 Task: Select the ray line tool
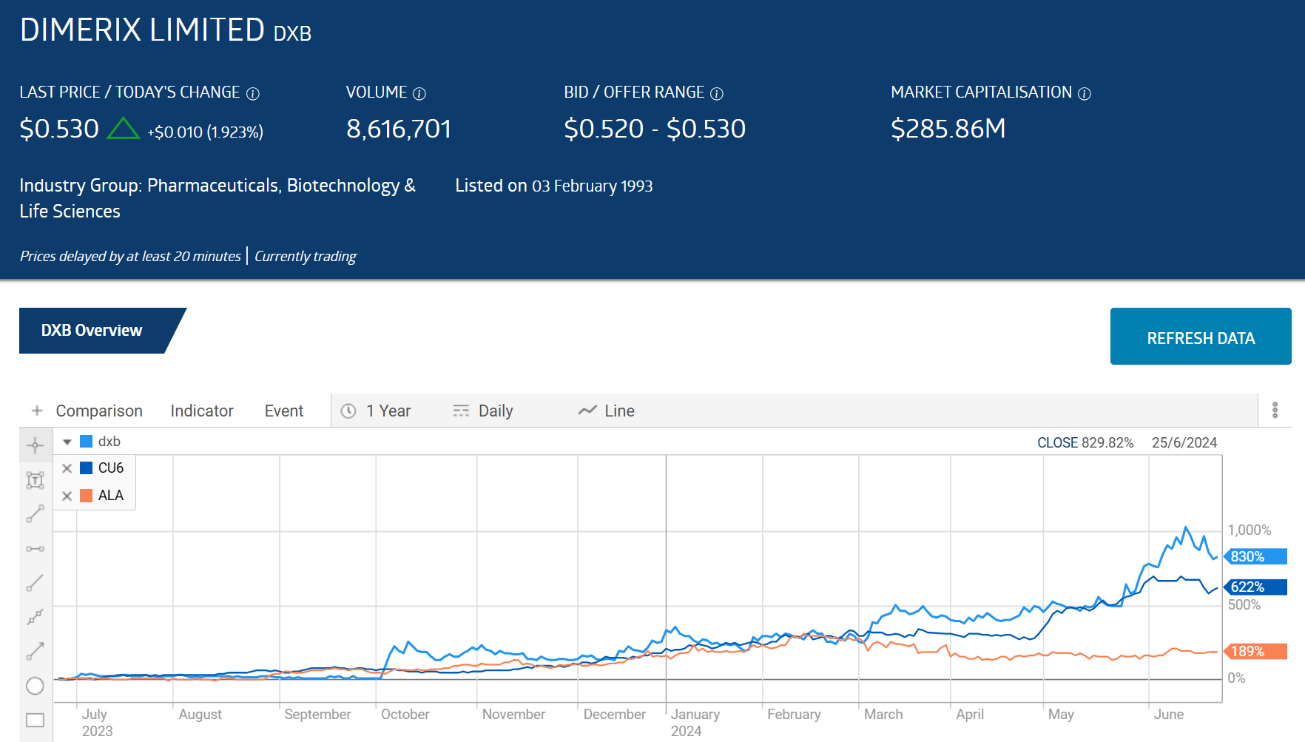coord(35,583)
